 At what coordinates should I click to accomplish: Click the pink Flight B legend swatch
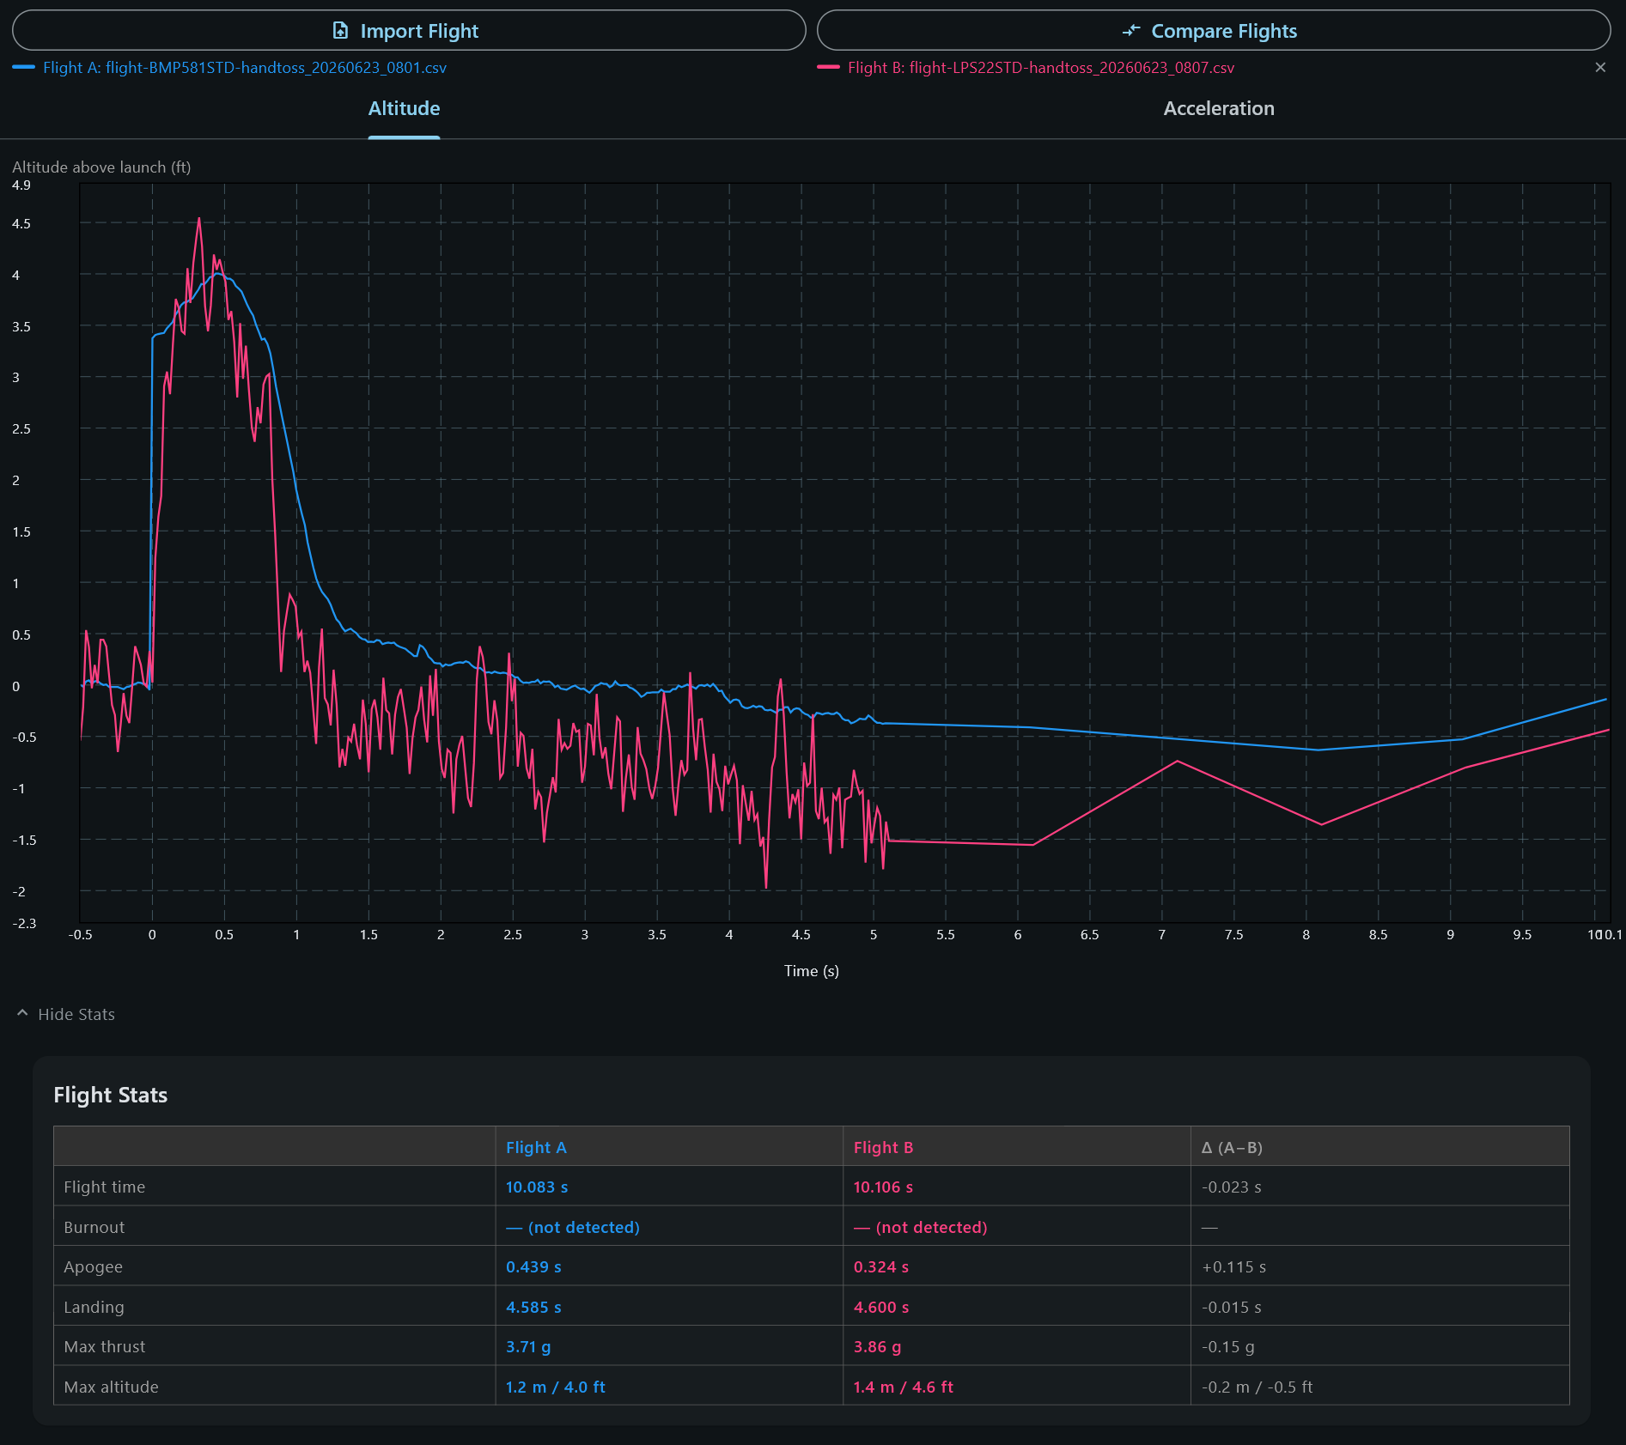pos(828,67)
